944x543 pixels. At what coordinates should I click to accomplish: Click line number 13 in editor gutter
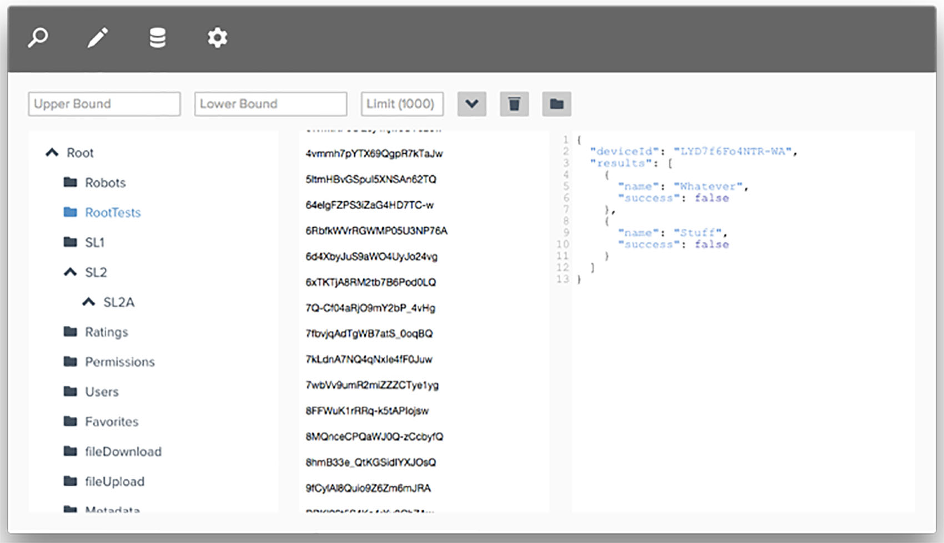tap(563, 279)
